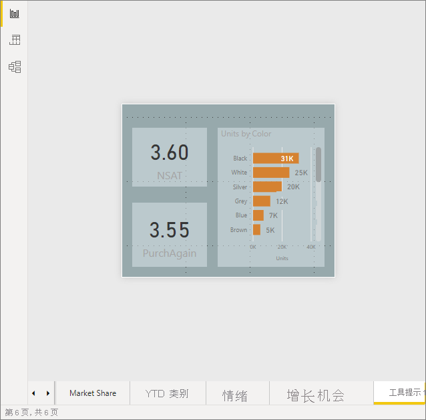The width and height of the screenshot is (426, 420).
Task: Click the Blue bar labeled 7K
Action: coord(258,215)
